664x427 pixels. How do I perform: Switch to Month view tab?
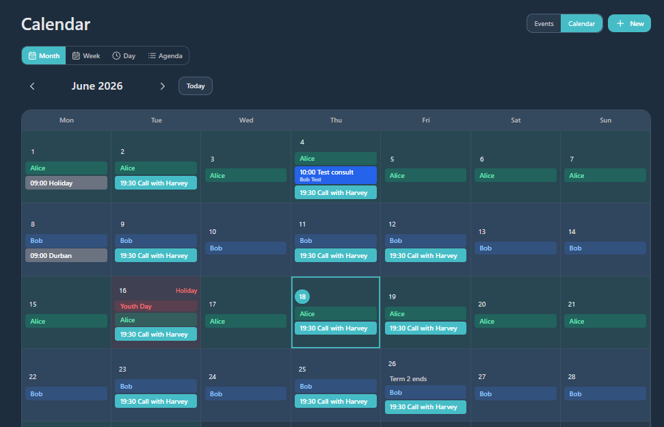[44, 55]
